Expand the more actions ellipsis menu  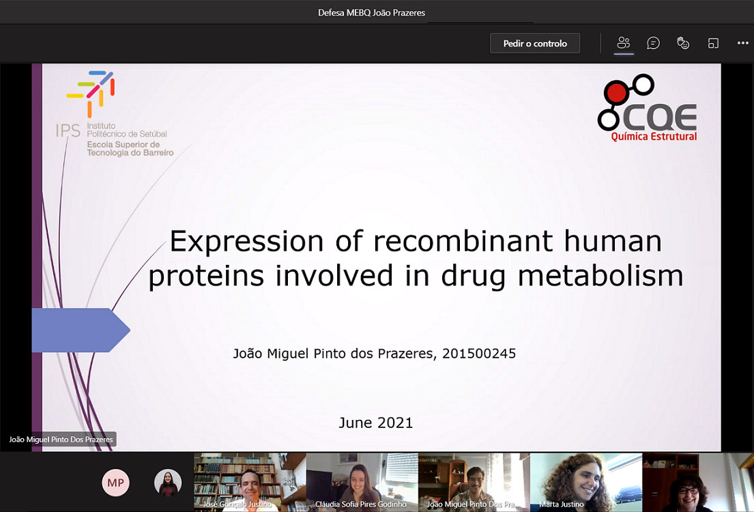(742, 43)
